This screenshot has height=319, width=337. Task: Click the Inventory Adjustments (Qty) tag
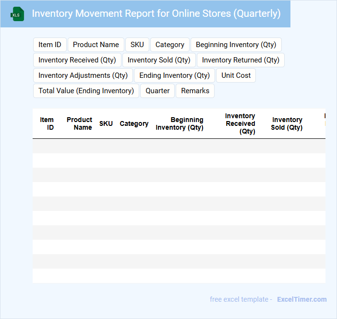[x=83, y=75]
